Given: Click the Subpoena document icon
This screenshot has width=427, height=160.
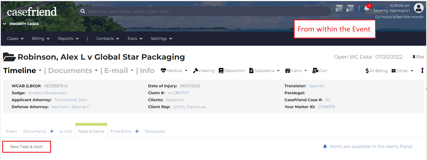Looking at the screenshot, I should tap(251, 71).
